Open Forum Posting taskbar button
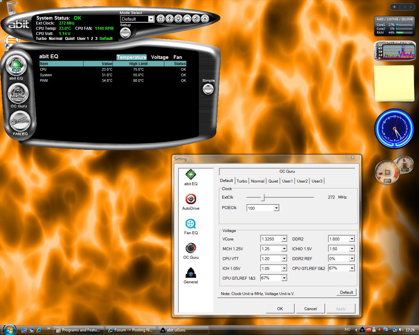 (131, 330)
